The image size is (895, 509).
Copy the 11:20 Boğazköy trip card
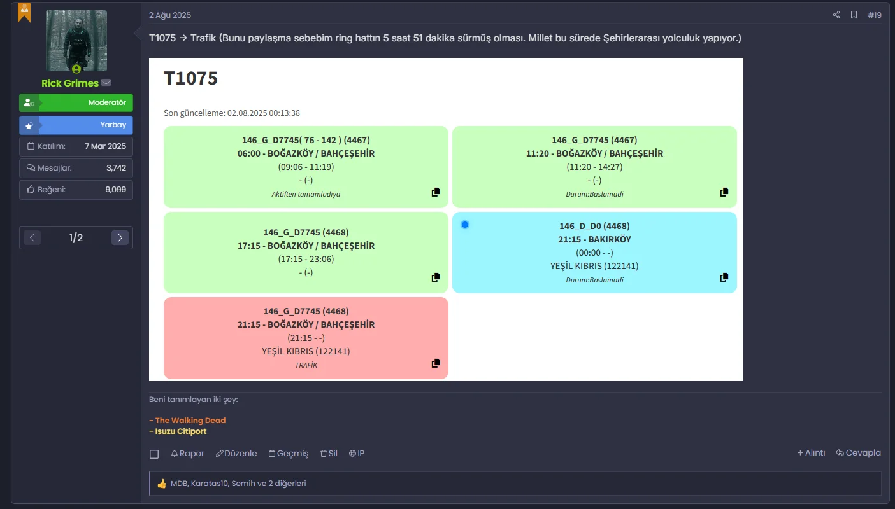click(x=724, y=192)
